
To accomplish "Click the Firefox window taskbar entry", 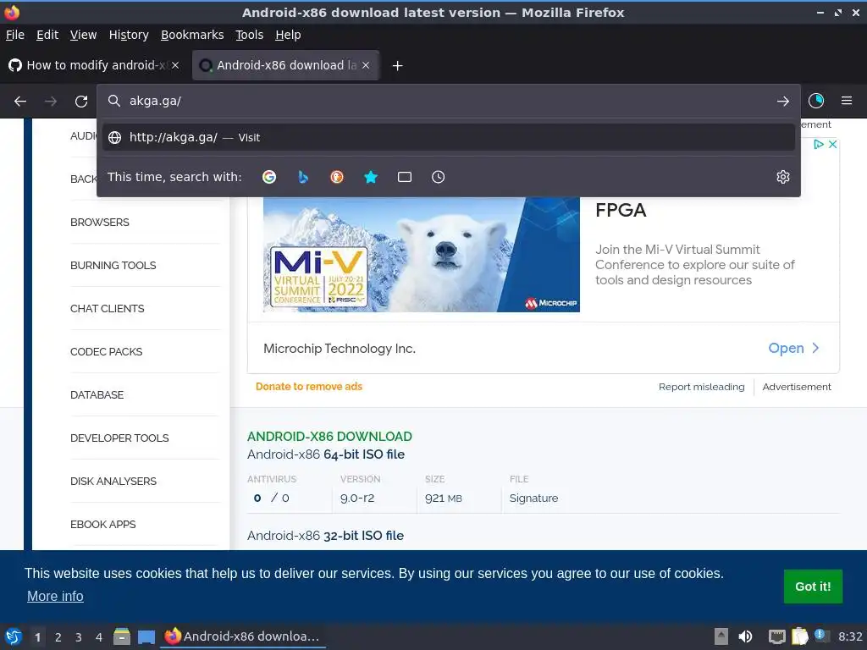I will [x=242, y=636].
